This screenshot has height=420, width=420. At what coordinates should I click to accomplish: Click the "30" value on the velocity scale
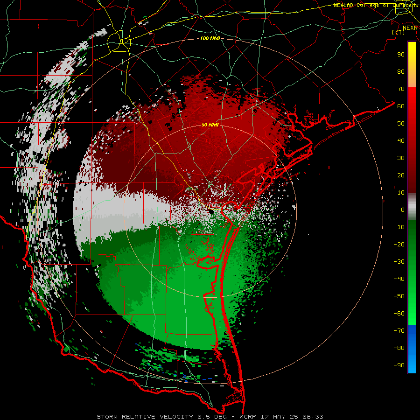pyautogui.click(x=401, y=158)
